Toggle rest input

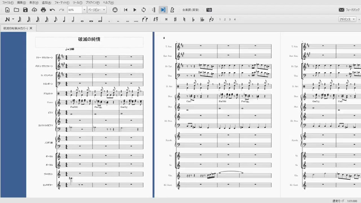156,19
